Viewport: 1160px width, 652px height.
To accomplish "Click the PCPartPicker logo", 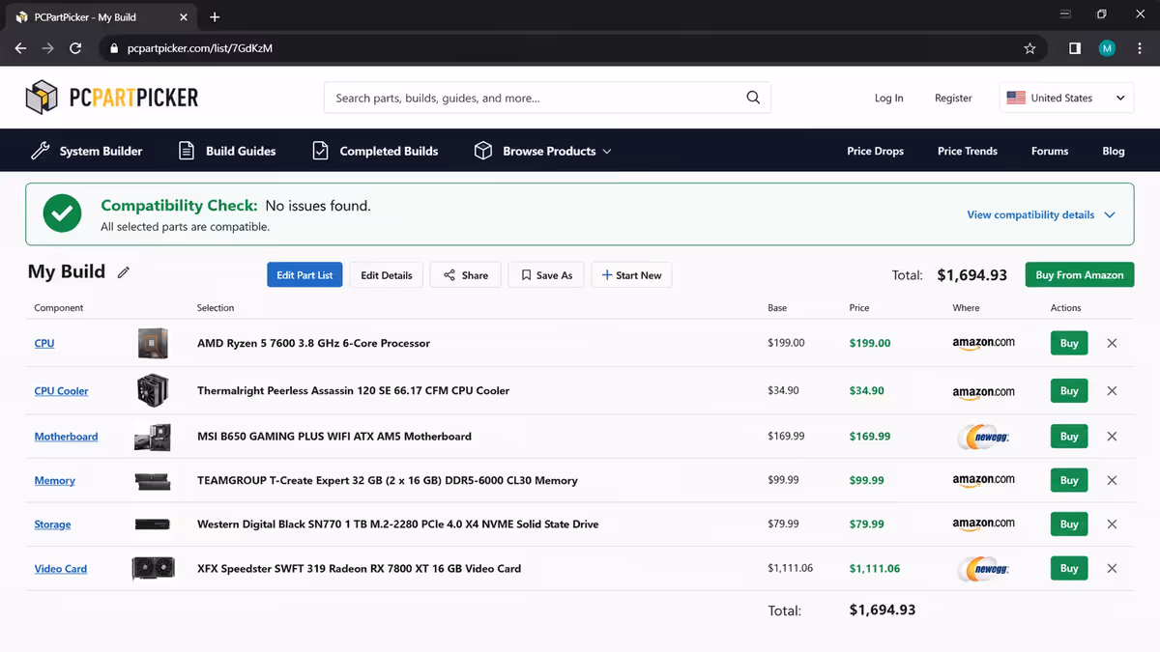I will coord(112,98).
